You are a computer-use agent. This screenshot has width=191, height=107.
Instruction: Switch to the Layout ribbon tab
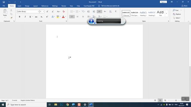point(36,6)
